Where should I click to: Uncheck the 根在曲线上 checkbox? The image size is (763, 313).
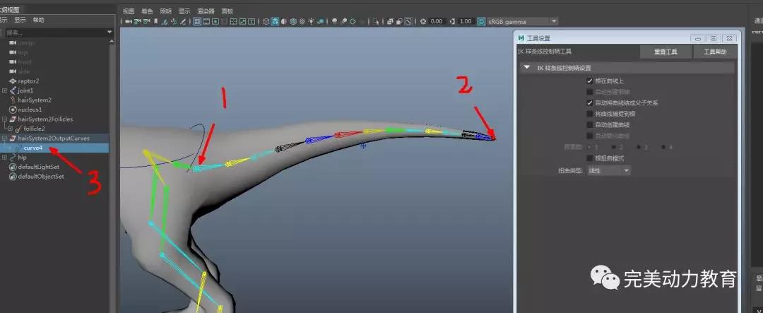[x=590, y=81]
